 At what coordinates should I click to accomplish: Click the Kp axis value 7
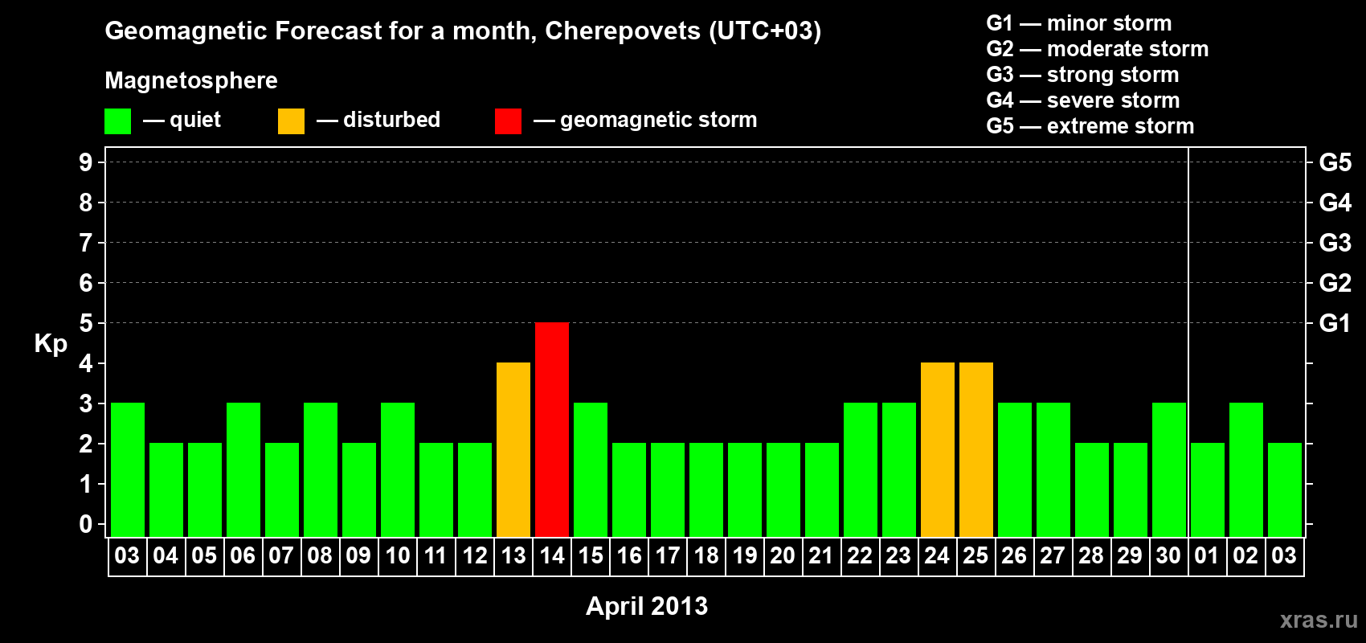pos(86,243)
